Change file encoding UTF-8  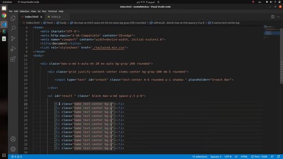coord(228,157)
